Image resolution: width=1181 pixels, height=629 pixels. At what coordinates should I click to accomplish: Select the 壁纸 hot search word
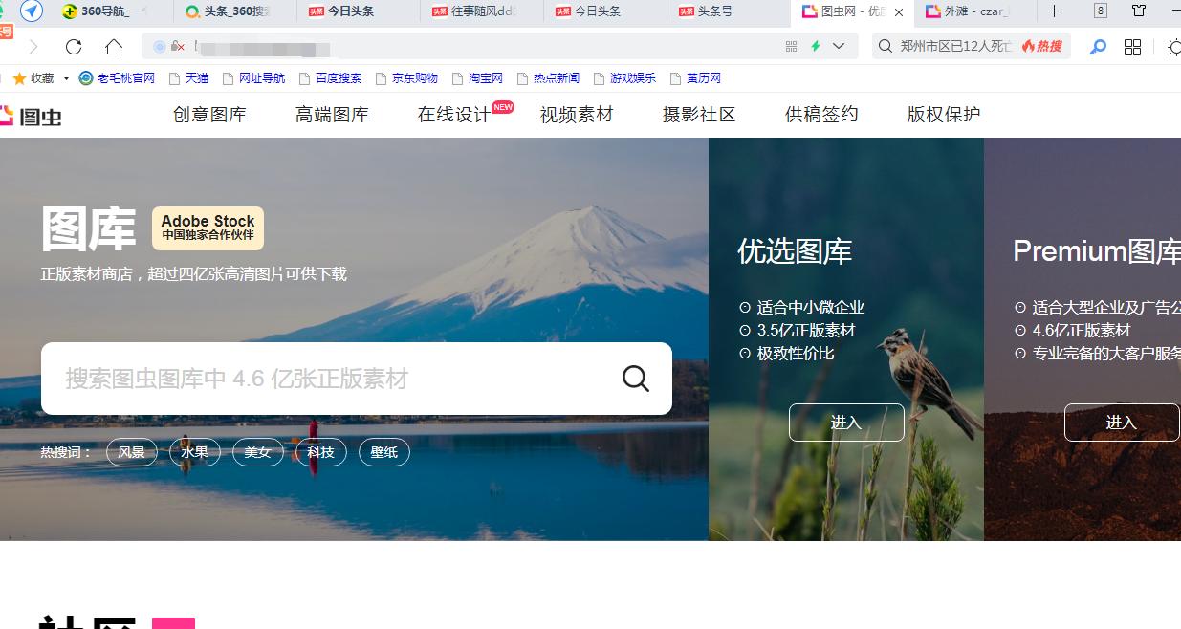(383, 452)
